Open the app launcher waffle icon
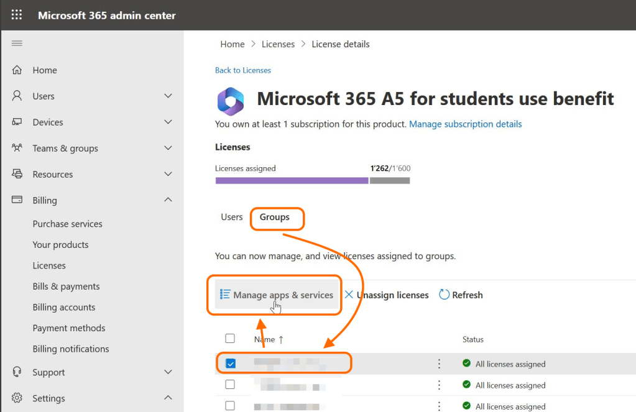This screenshot has height=412, width=636. tap(17, 15)
